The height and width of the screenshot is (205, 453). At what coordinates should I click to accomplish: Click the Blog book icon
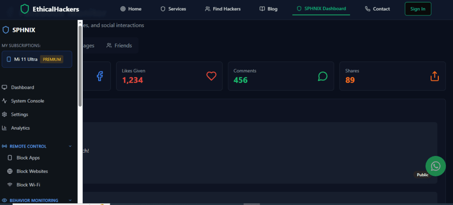(x=262, y=9)
